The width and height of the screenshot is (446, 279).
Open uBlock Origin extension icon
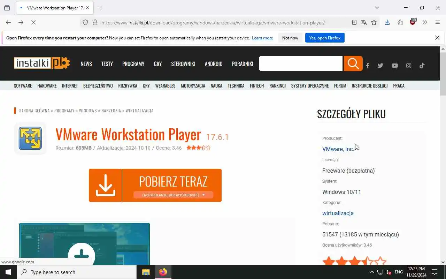413,22
